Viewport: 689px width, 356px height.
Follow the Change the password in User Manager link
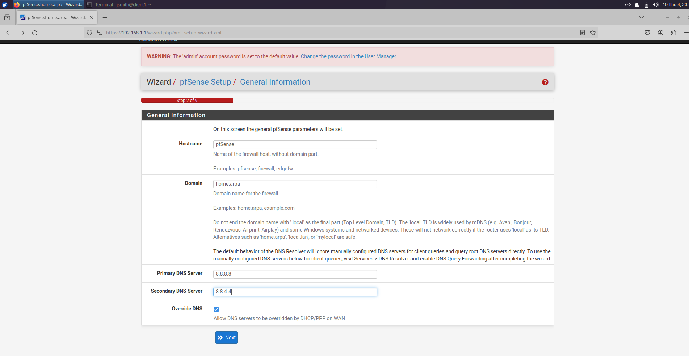coord(349,56)
